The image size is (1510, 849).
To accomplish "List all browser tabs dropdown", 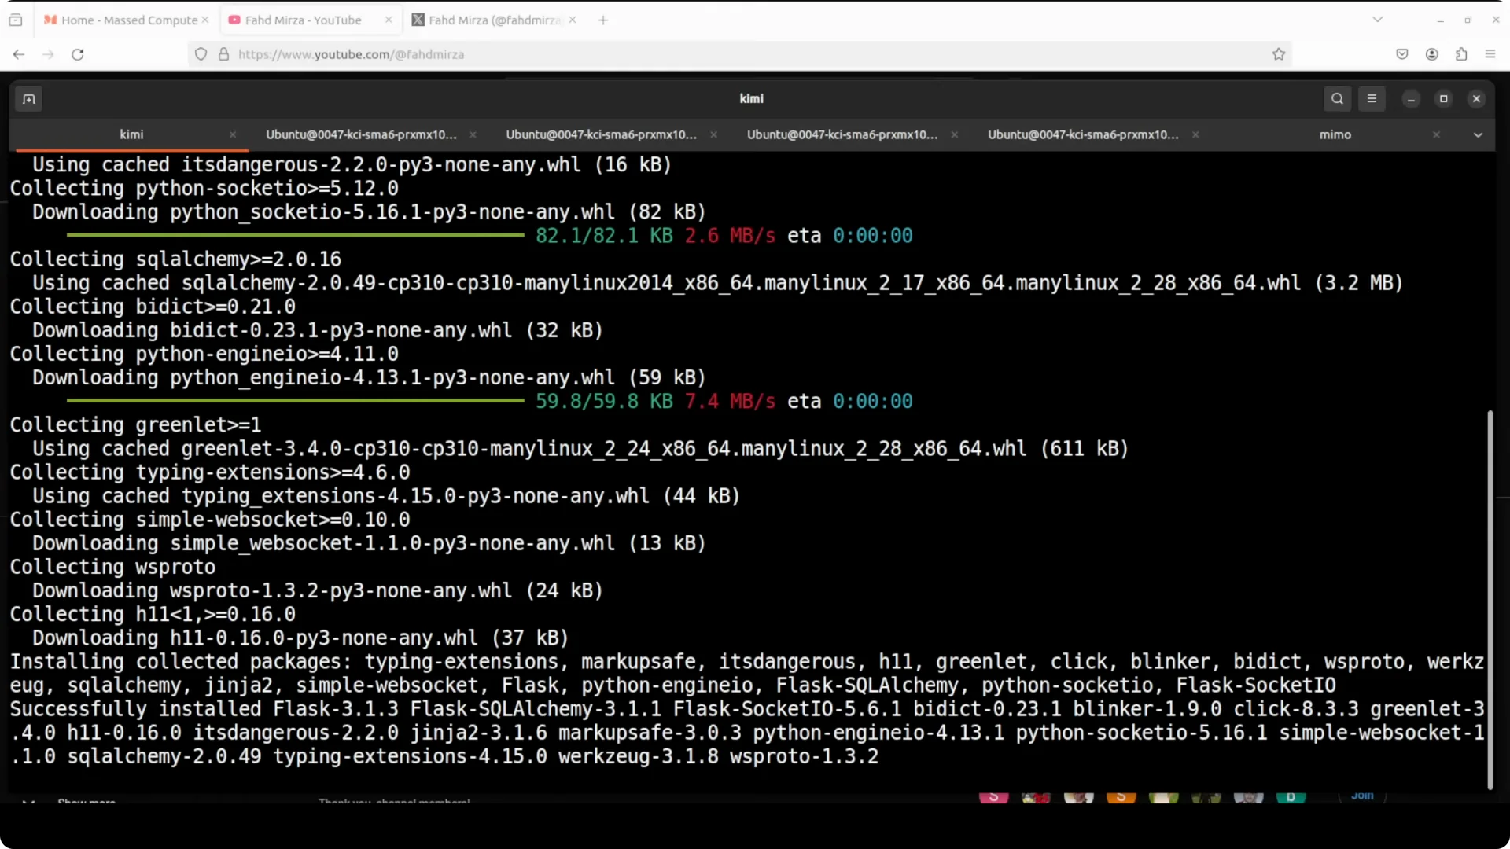I will 1377,20.
